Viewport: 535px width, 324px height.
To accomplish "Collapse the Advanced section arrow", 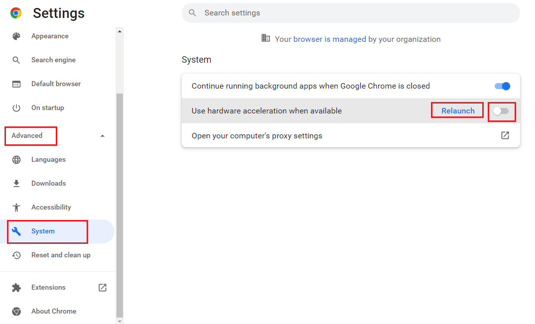I will [x=103, y=136].
